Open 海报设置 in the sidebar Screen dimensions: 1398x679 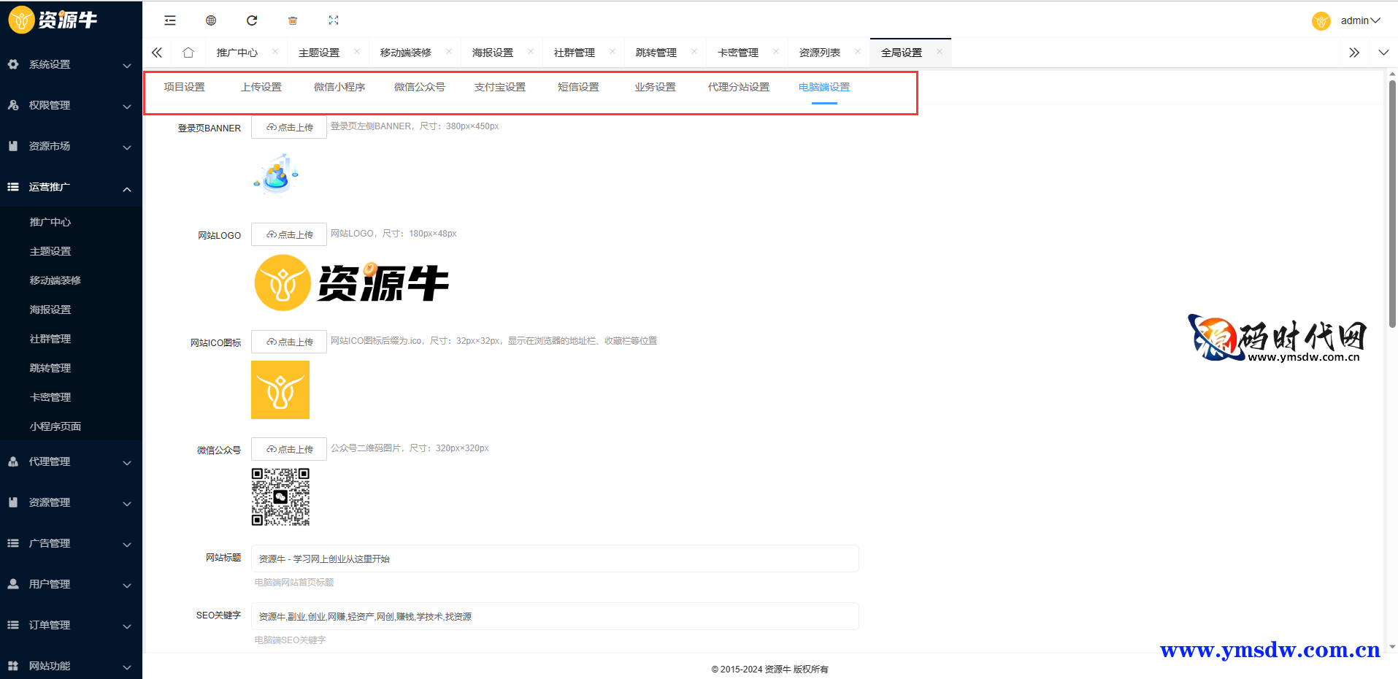tap(50, 310)
